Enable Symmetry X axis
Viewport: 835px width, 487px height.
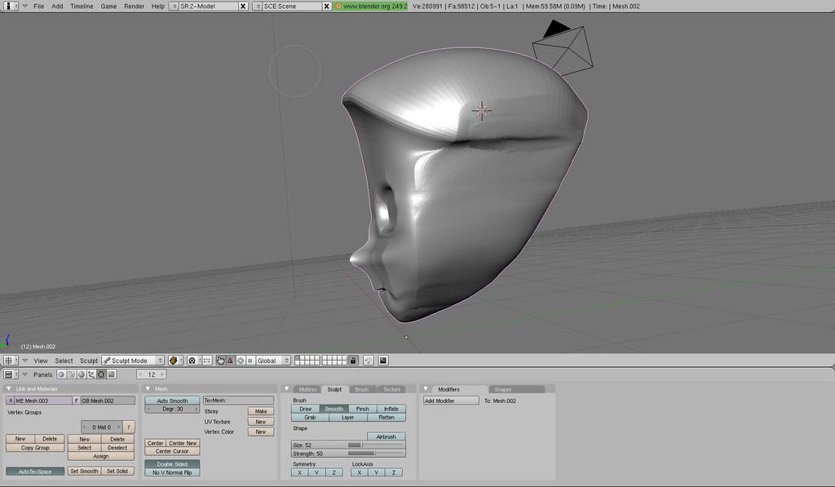coord(300,472)
